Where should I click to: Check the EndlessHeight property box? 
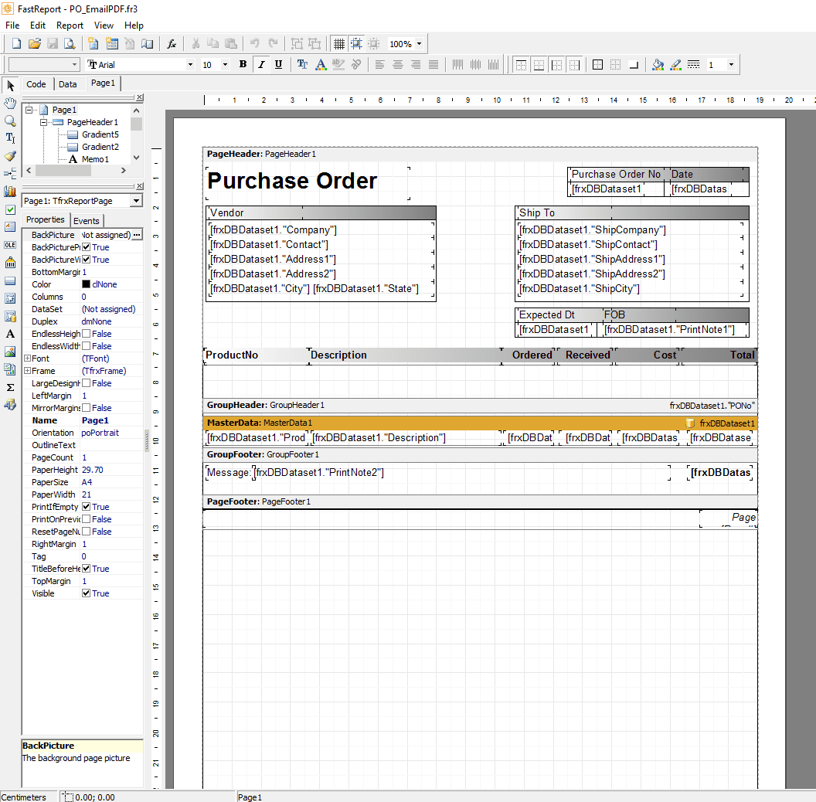[x=87, y=334]
